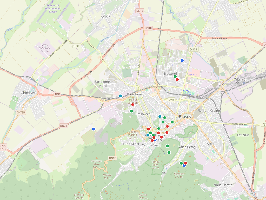Click the Kermen peak triangle icon
The image size is (266, 200).
coord(179,171)
